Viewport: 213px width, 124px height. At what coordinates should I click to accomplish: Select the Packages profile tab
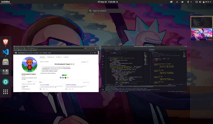[66, 57]
